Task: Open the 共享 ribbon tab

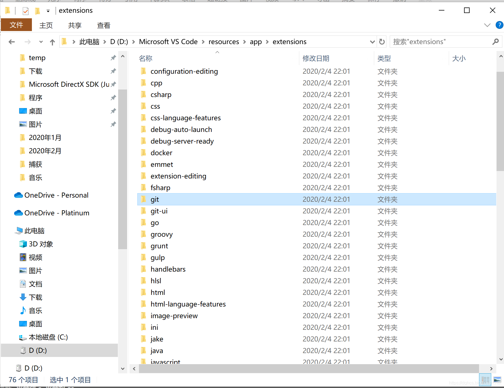Action: coord(75,25)
